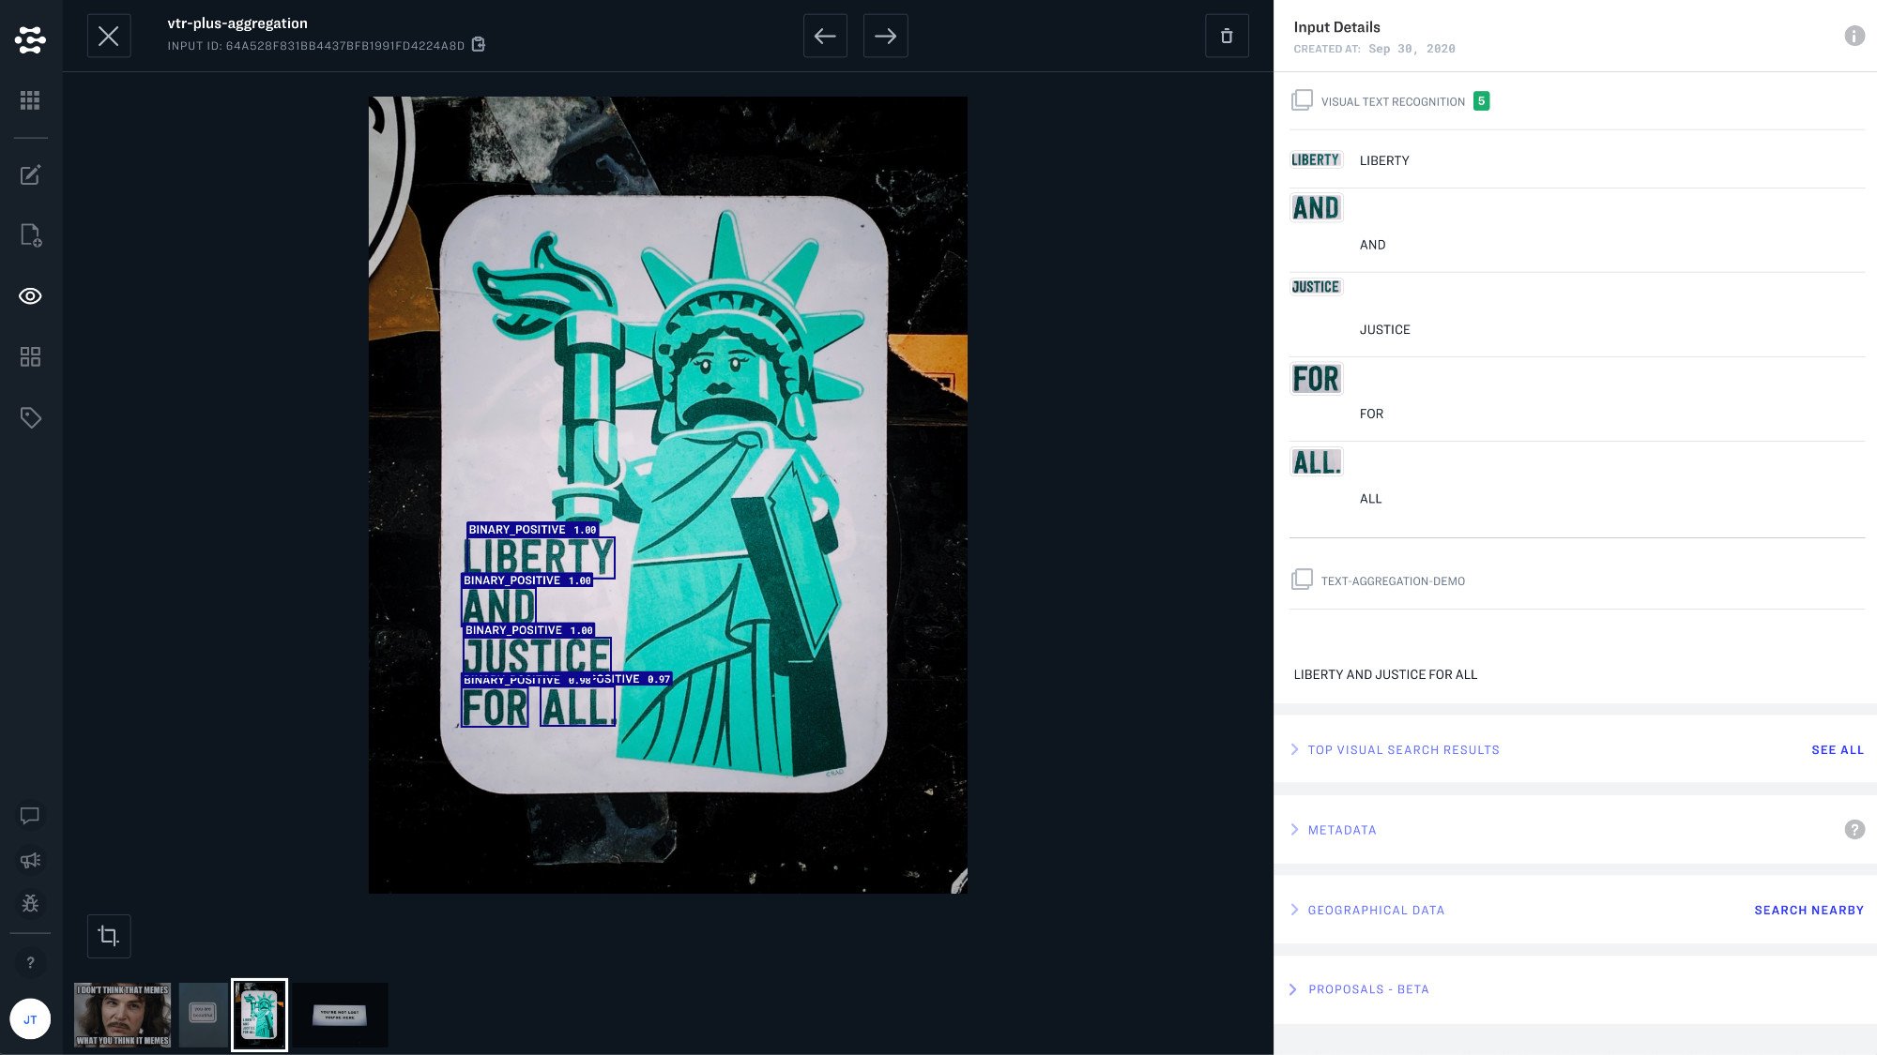Go to next input arrow
Viewport: 1877px width, 1055px height.
tap(885, 36)
